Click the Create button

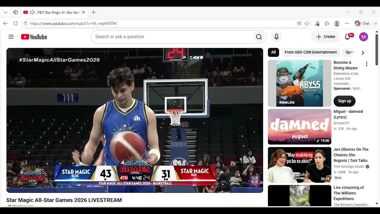pos(325,37)
